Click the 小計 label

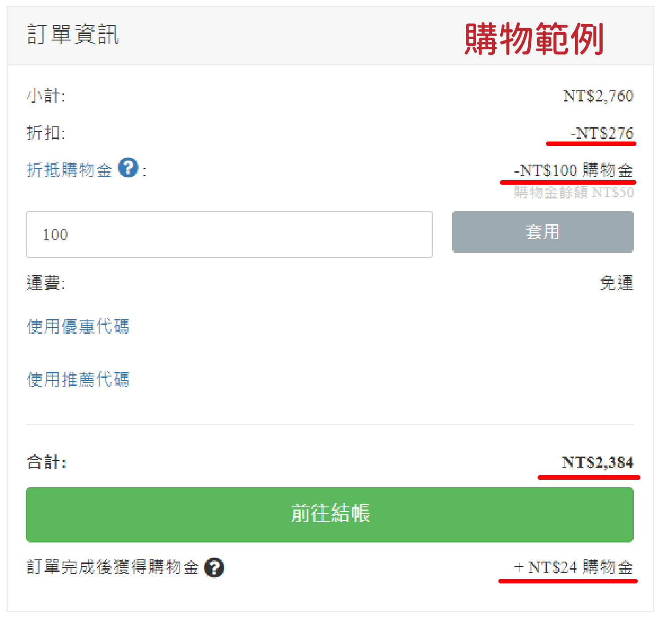click(46, 96)
